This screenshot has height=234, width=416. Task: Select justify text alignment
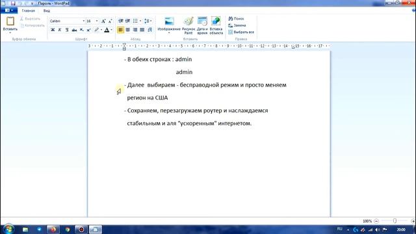(142, 30)
